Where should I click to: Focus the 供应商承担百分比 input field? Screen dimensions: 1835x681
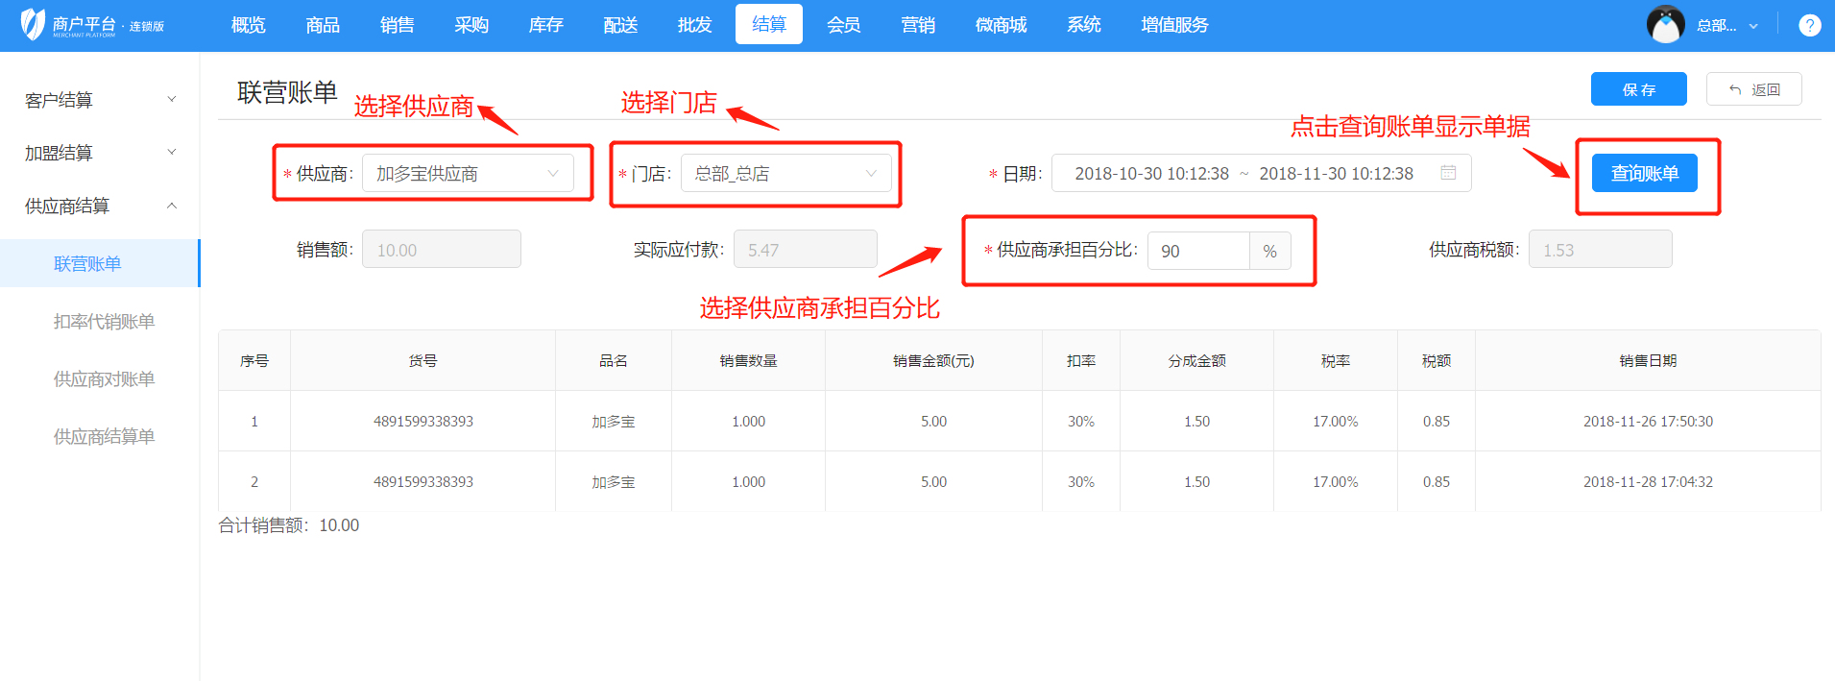point(1198,252)
